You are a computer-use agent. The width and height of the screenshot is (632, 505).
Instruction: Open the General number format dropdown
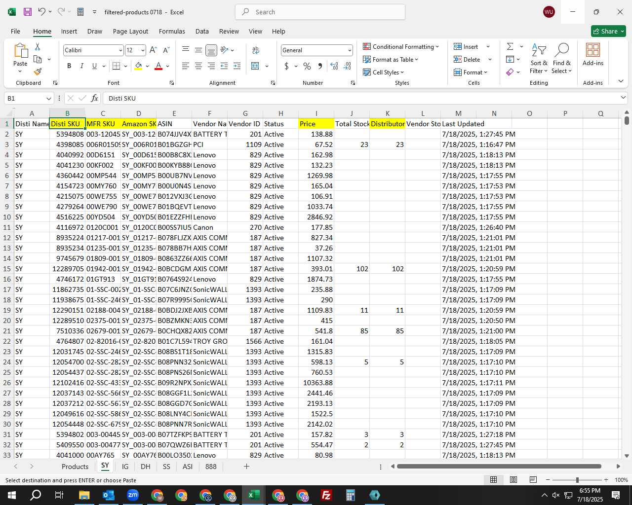coord(350,50)
